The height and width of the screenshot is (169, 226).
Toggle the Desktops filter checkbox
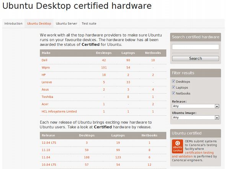click(x=174, y=81)
